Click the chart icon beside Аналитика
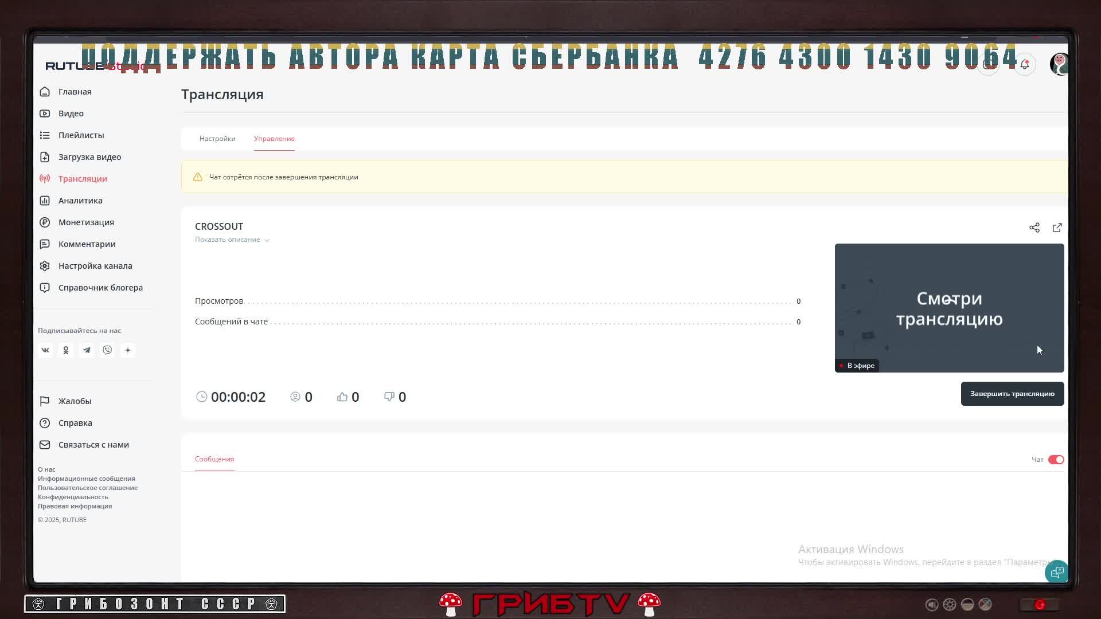The image size is (1101, 619). click(x=45, y=201)
